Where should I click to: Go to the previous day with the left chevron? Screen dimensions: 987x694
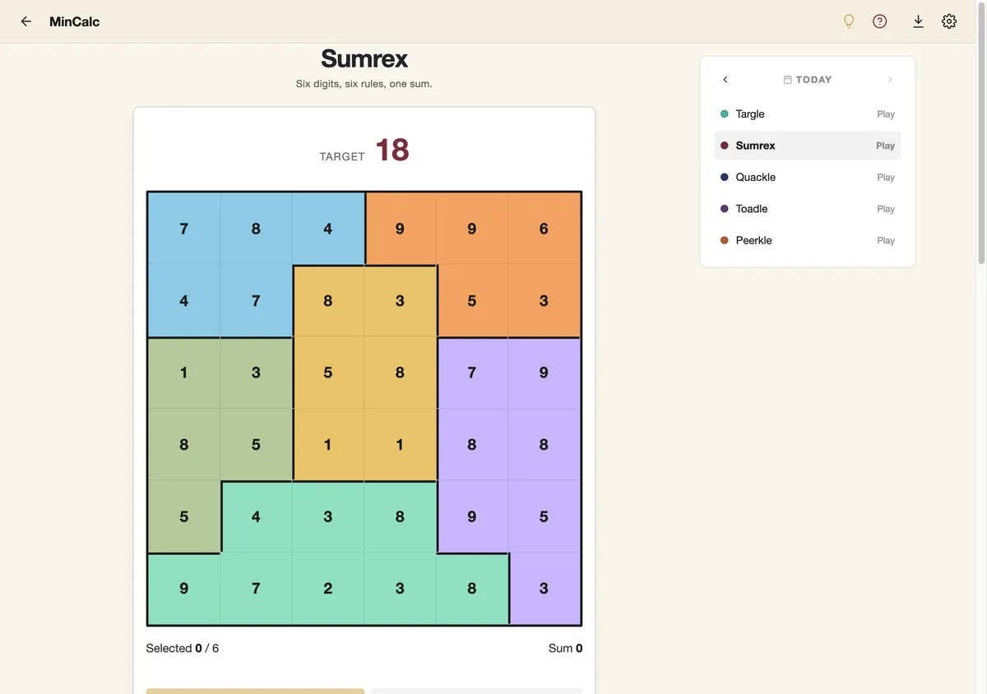tap(725, 80)
